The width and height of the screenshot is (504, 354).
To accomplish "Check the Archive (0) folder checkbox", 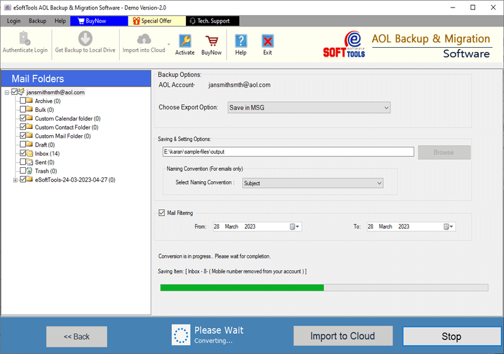I will 23,101.
